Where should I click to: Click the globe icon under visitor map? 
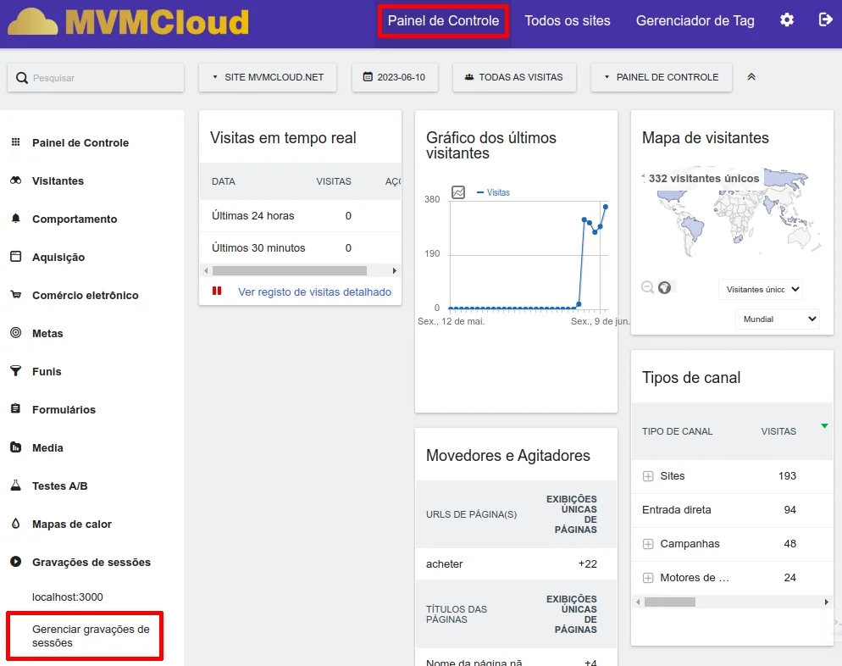click(665, 287)
